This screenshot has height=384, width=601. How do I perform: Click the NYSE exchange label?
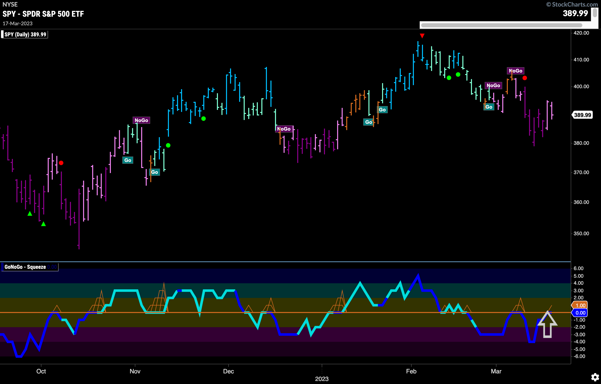[x=10, y=4]
